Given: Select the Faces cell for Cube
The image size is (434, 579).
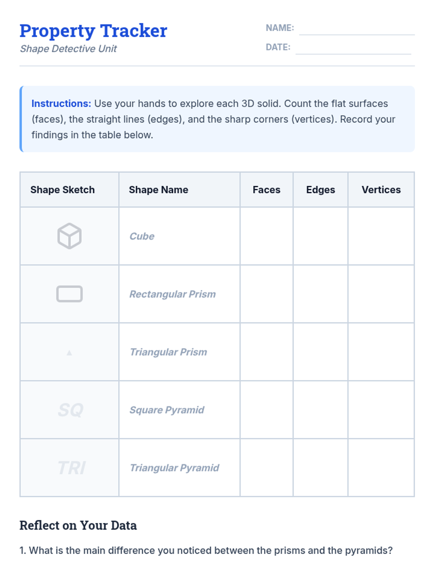Looking at the screenshot, I should click(267, 236).
